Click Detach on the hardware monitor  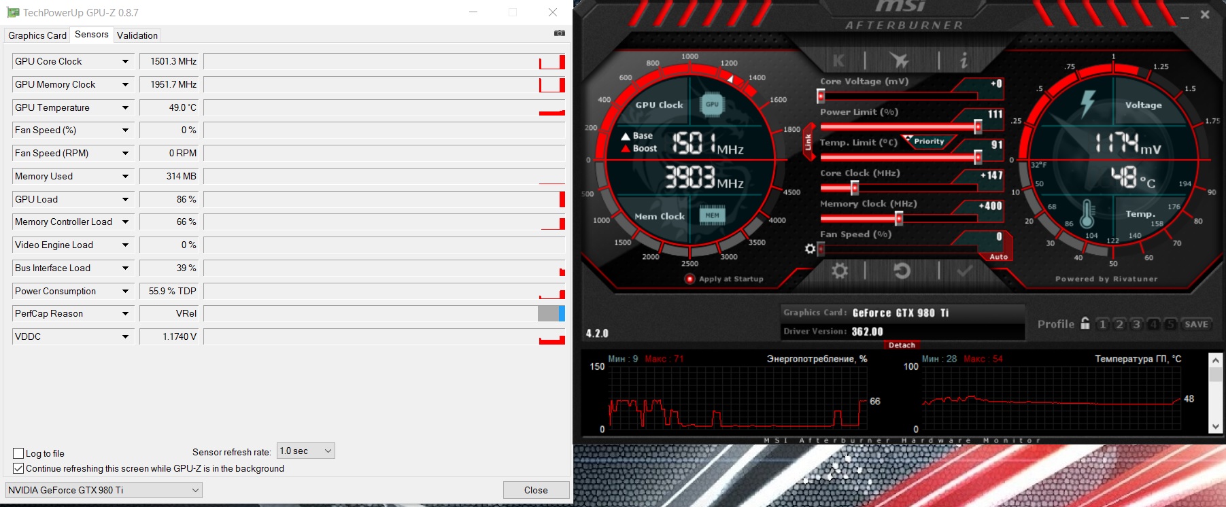click(x=902, y=345)
